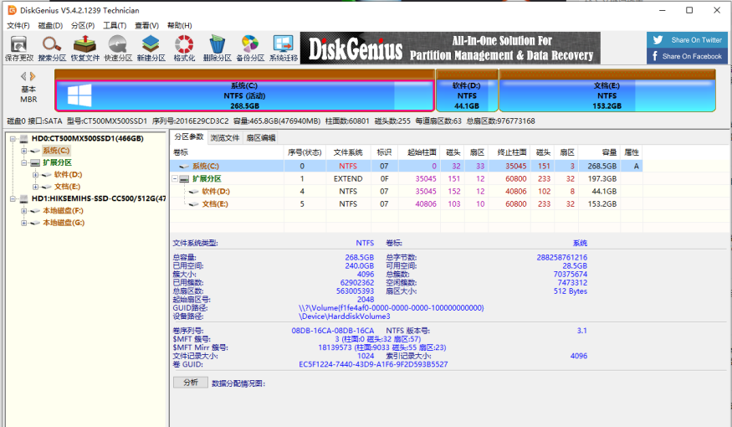
Task: Switch to the 浏览文件 tab
Action: [224, 138]
